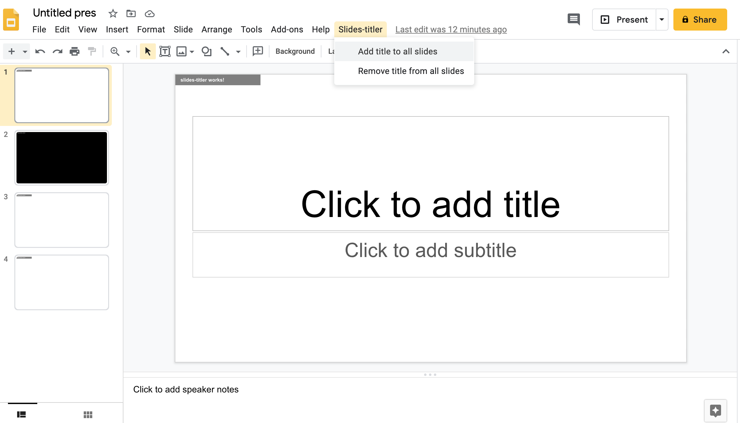740x423 pixels.
Task: Open the last edit history link
Action: pyautogui.click(x=451, y=29)
